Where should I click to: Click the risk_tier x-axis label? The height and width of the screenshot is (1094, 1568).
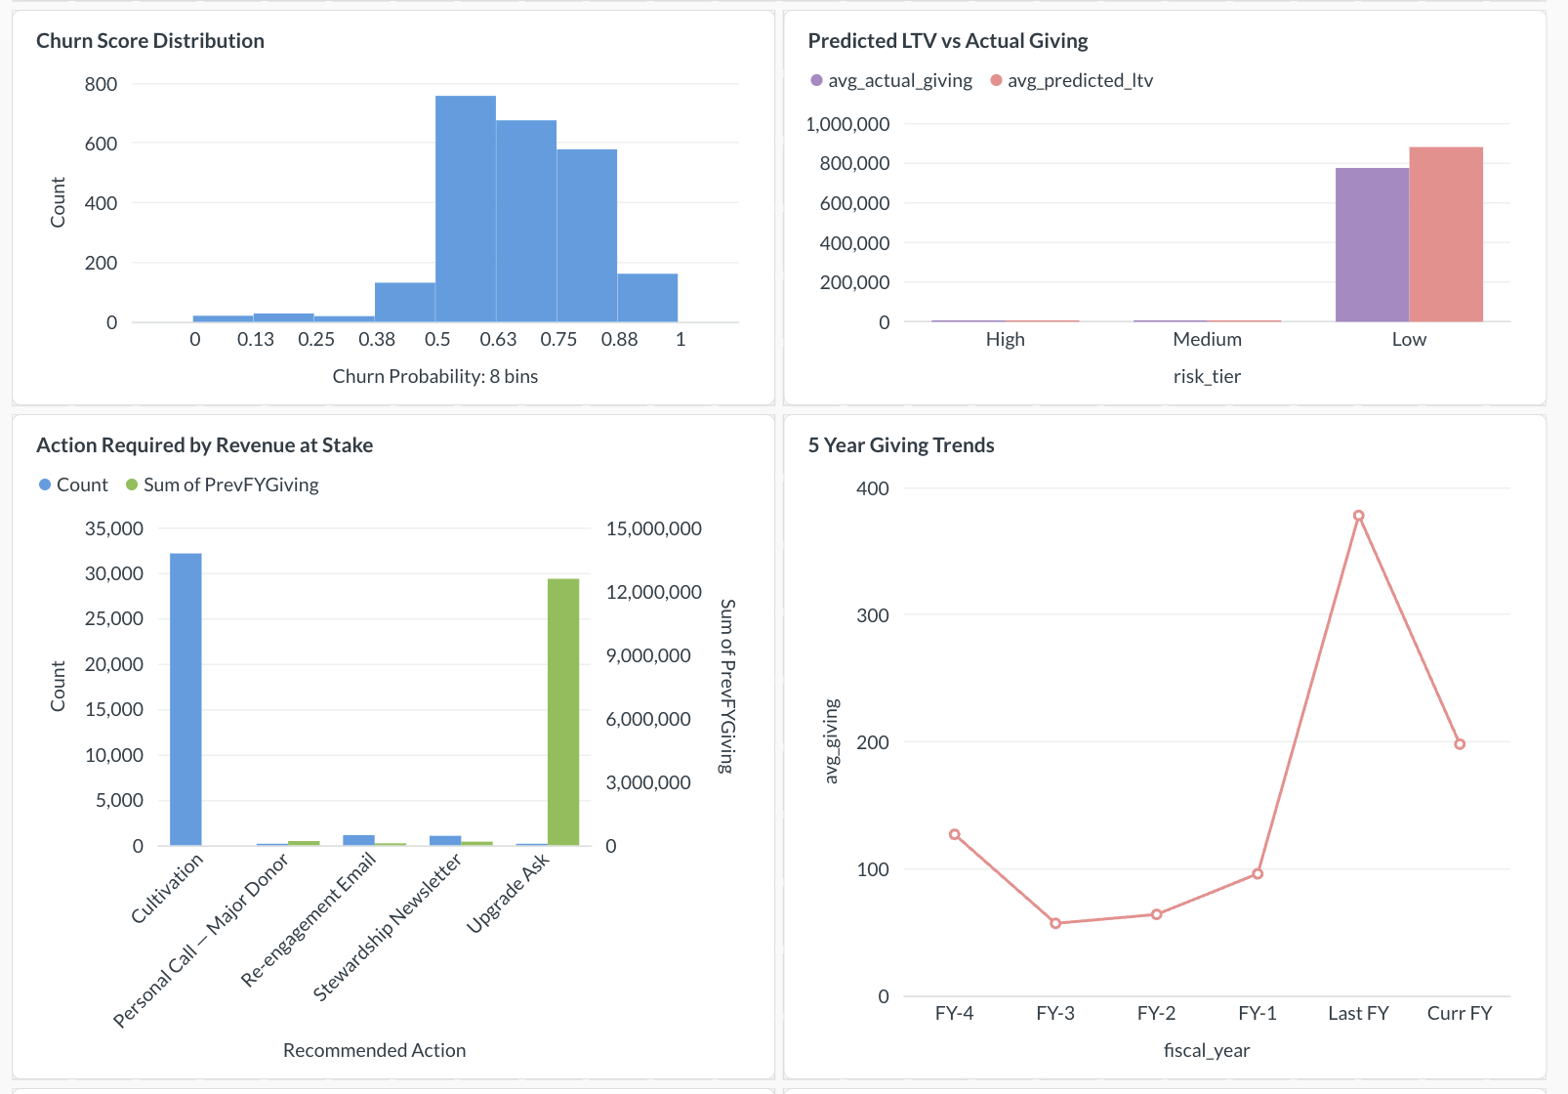pos(1207,377)
